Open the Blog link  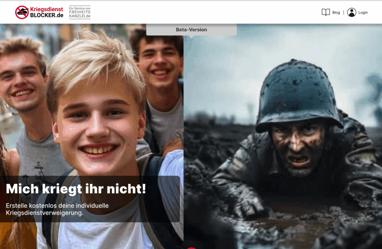tap(336, 12)
